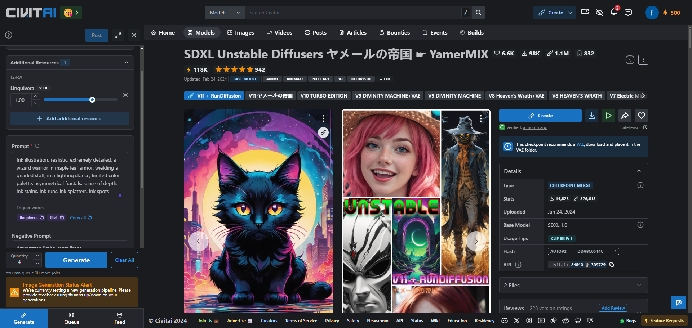Screen dimensions: 692x328
Task: Close the generation panel
Action: (134, 35)
